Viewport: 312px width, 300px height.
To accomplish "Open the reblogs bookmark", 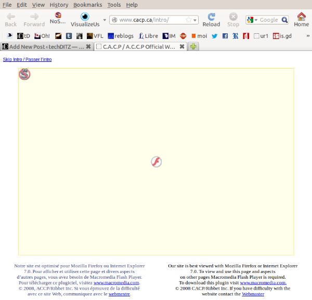I will [121, 36].
